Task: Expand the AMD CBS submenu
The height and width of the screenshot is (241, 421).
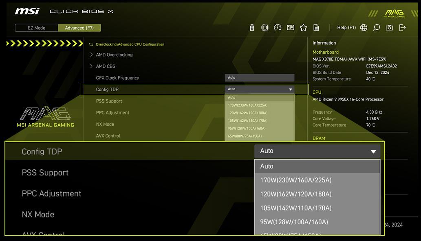Action: pyautogui.click(x=106, y=66)
